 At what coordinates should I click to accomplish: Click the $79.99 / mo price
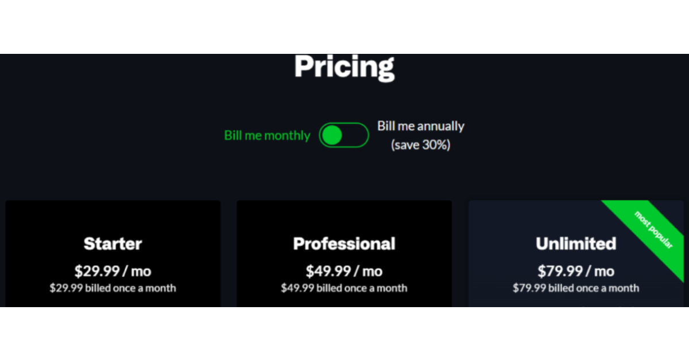pos(576,271)
